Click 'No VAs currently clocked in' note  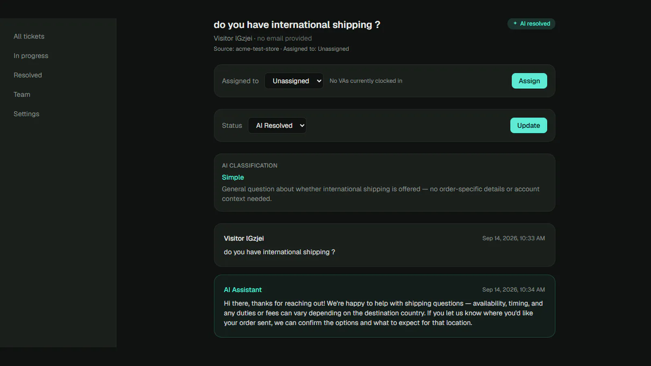tap(366, 81)
